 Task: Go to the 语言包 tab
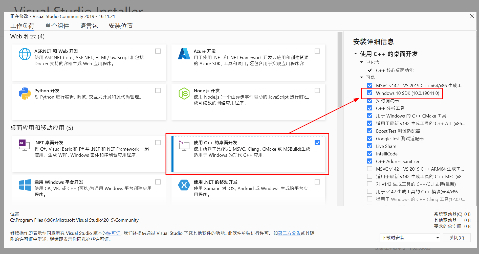[x=89, y=26]
